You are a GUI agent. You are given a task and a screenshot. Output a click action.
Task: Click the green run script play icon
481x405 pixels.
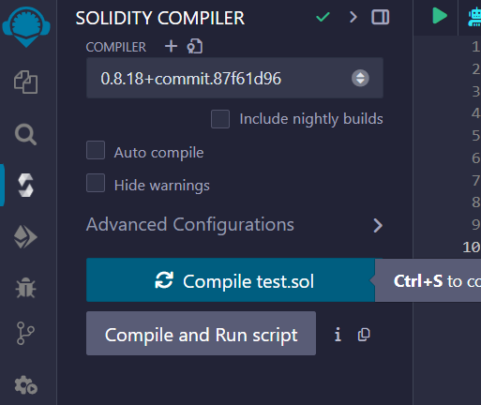point(440,16)
